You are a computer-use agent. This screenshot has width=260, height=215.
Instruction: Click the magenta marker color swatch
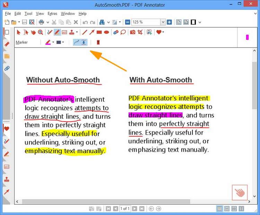pyautogui.click(x=48, y=42)
